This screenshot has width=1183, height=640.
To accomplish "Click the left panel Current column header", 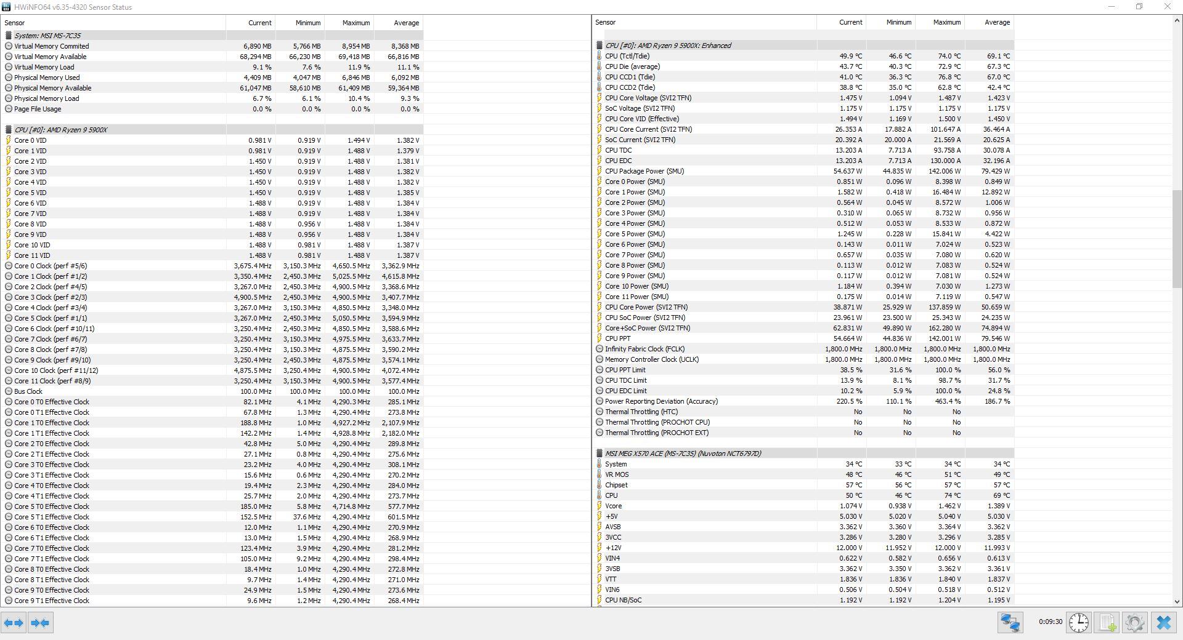I will [251, 23].
